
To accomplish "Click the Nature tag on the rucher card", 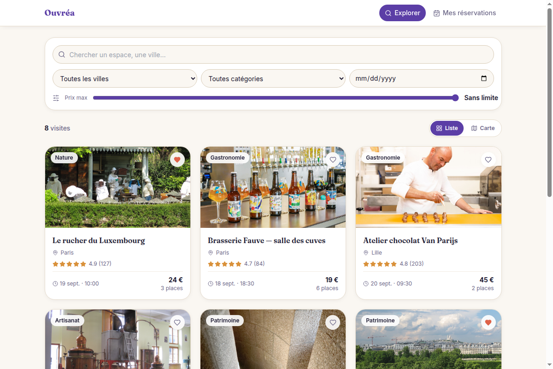I will (x=64, y=158).
